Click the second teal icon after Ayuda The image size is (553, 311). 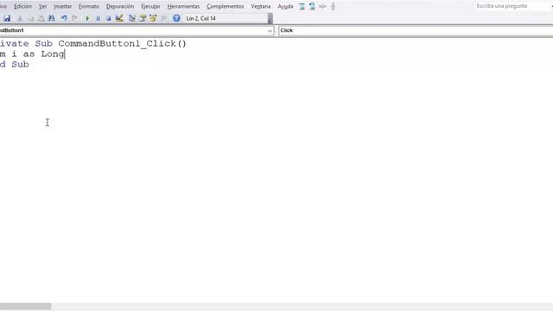click(312, 6)
